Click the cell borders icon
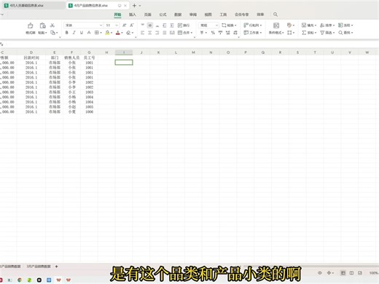379x284 pixels. click(96, 33)
